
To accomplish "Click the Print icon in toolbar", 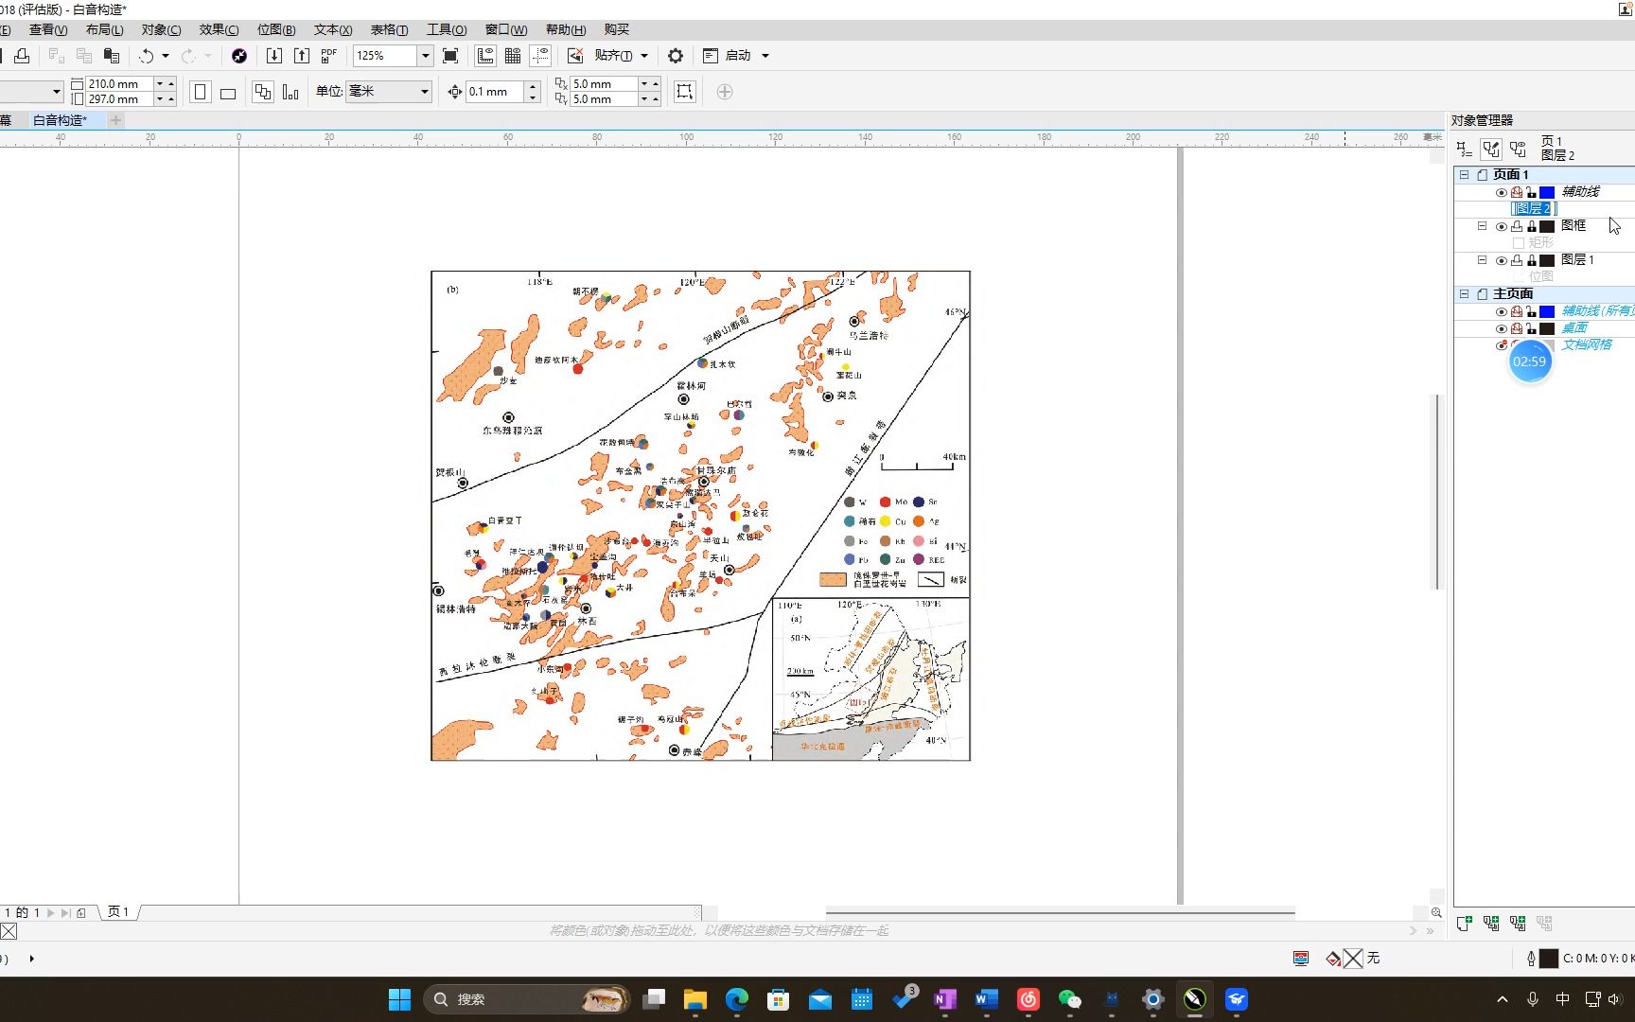I will (x=22, y=56).
